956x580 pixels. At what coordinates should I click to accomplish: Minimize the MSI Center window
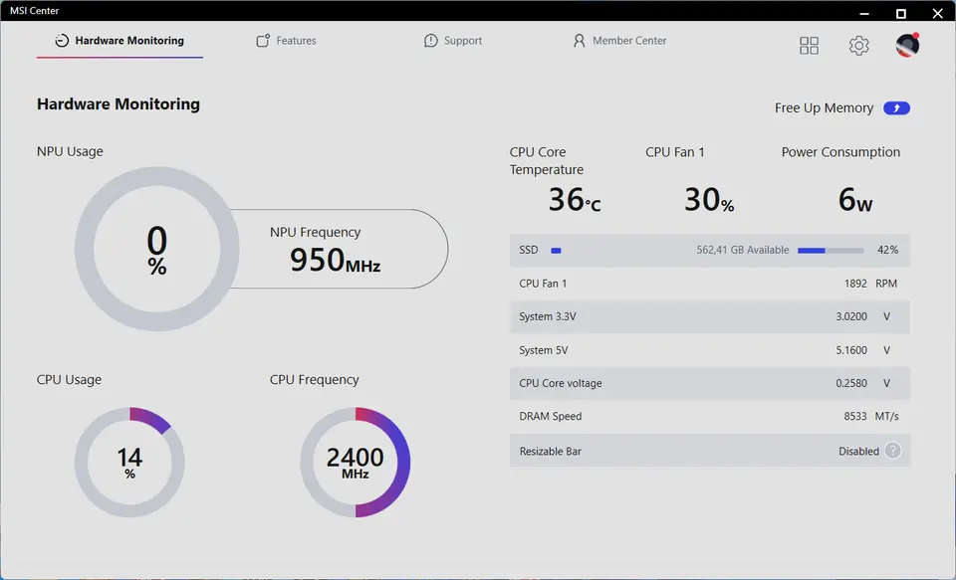click(864, 13)
